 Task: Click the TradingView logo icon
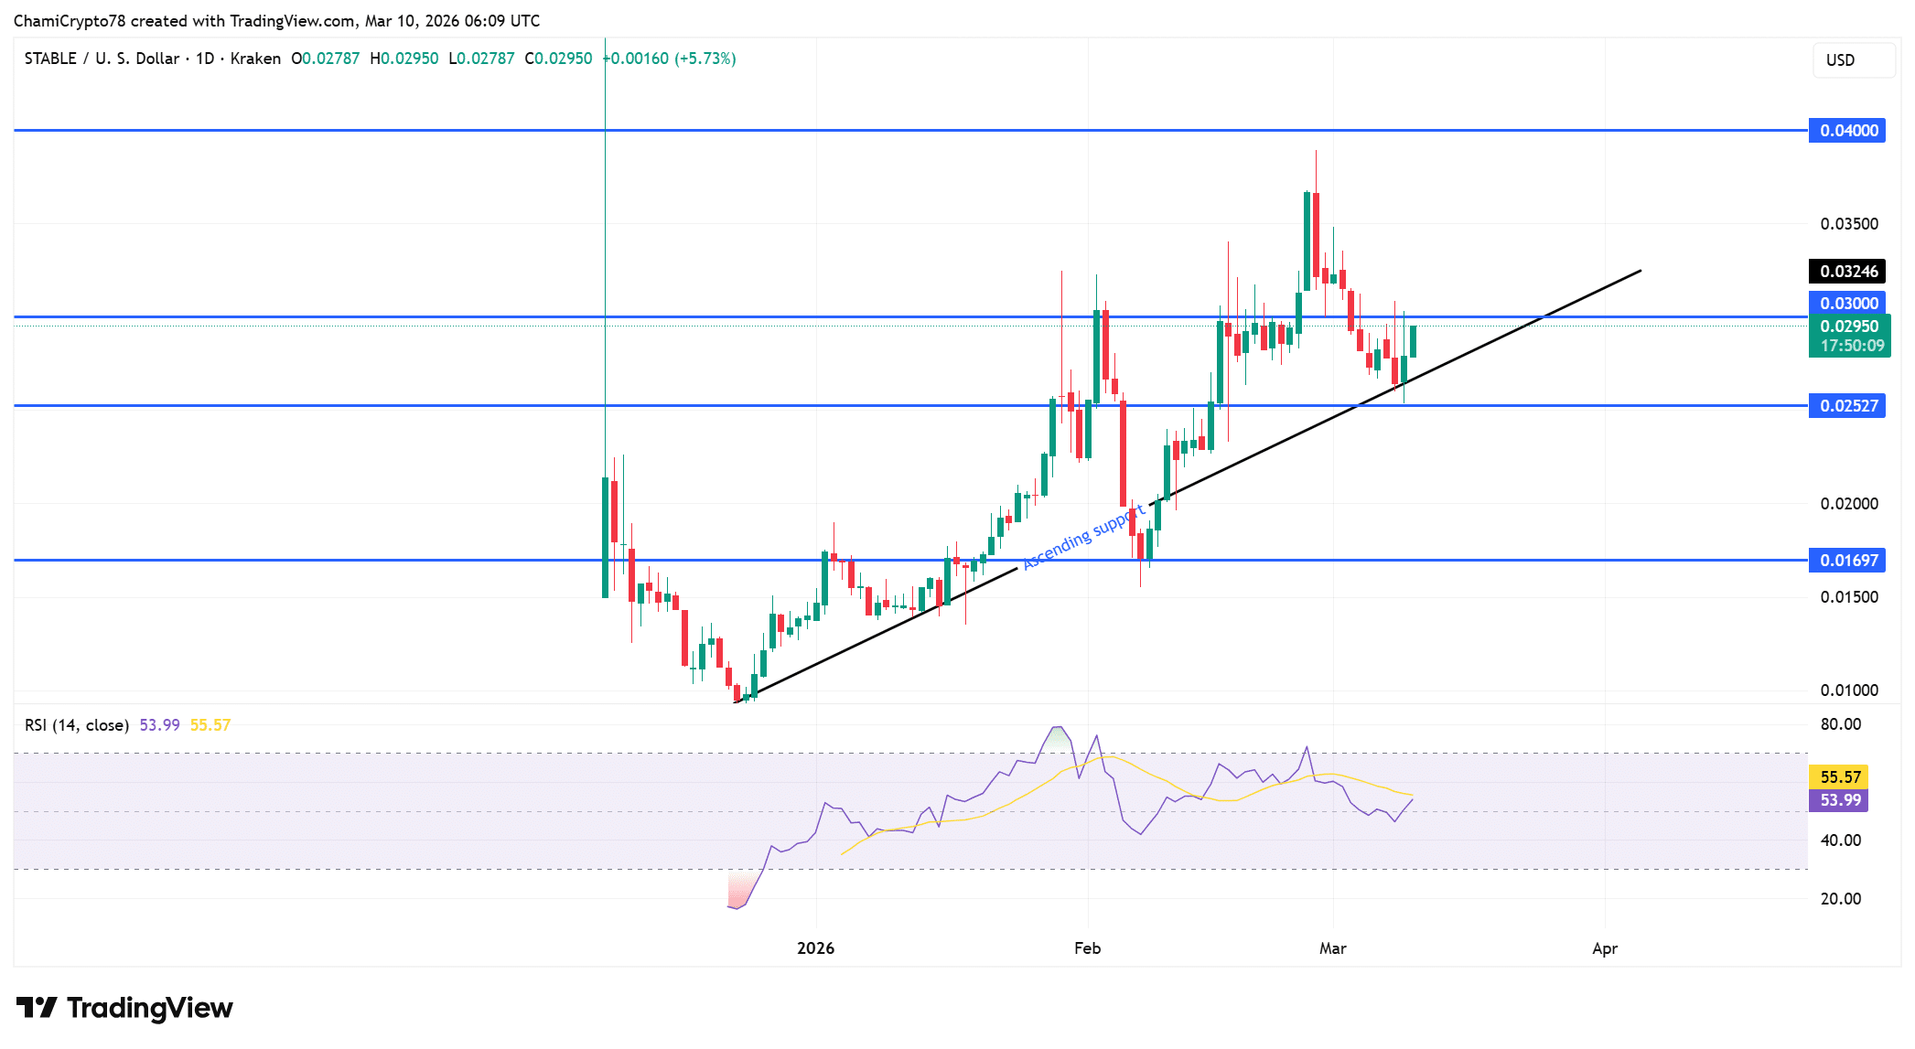(x=38, y=1009)
